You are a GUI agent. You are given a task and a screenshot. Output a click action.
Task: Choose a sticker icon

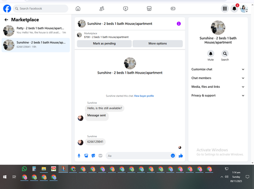[93, 155]
